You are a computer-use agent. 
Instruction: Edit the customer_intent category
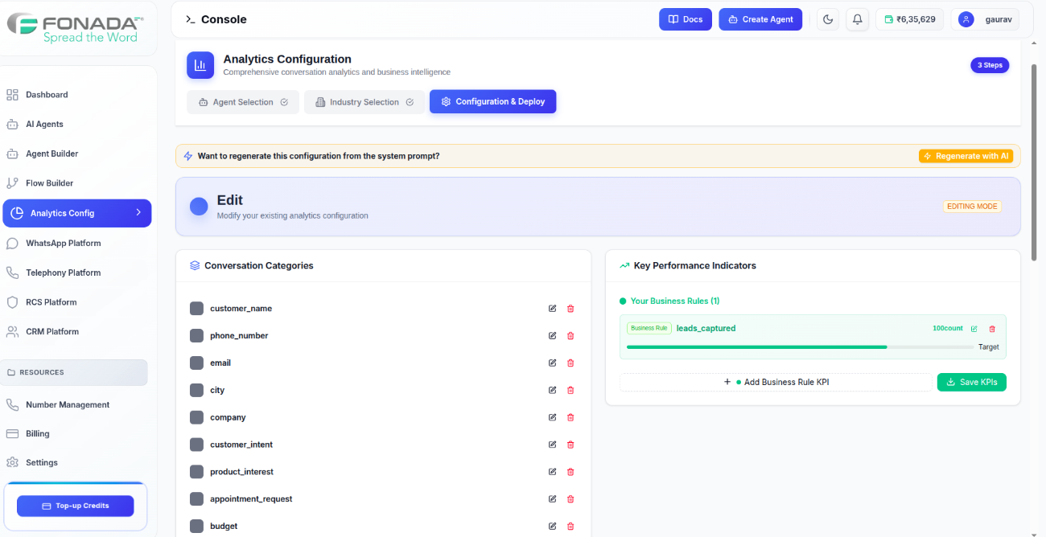pyautogui.click(x=552, y=445)
